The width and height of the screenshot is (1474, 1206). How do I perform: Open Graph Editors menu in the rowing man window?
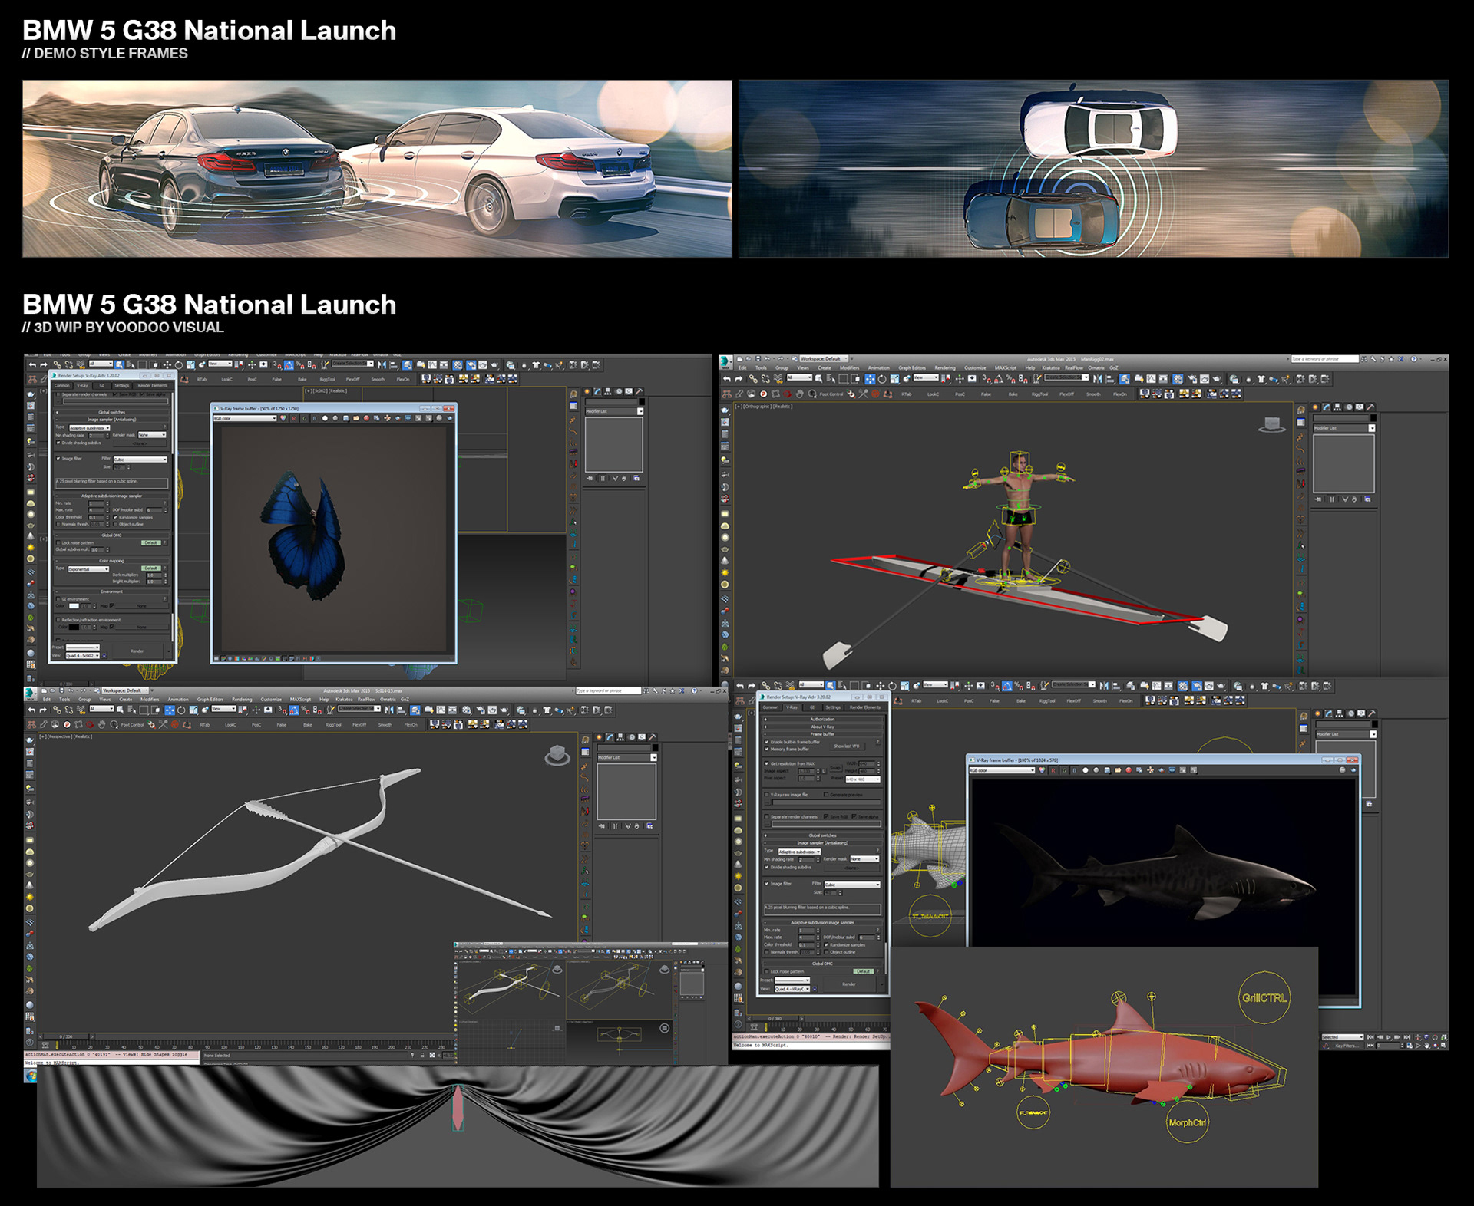tap(912, 367)
